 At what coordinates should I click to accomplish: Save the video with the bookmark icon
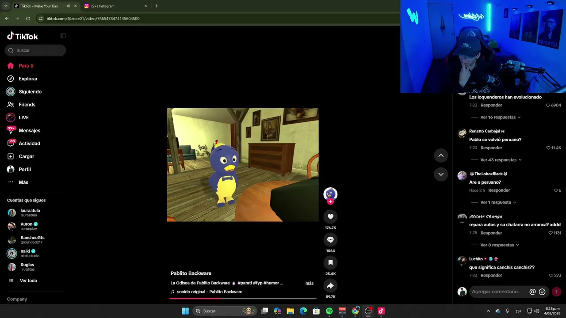(x=330, y=262)
